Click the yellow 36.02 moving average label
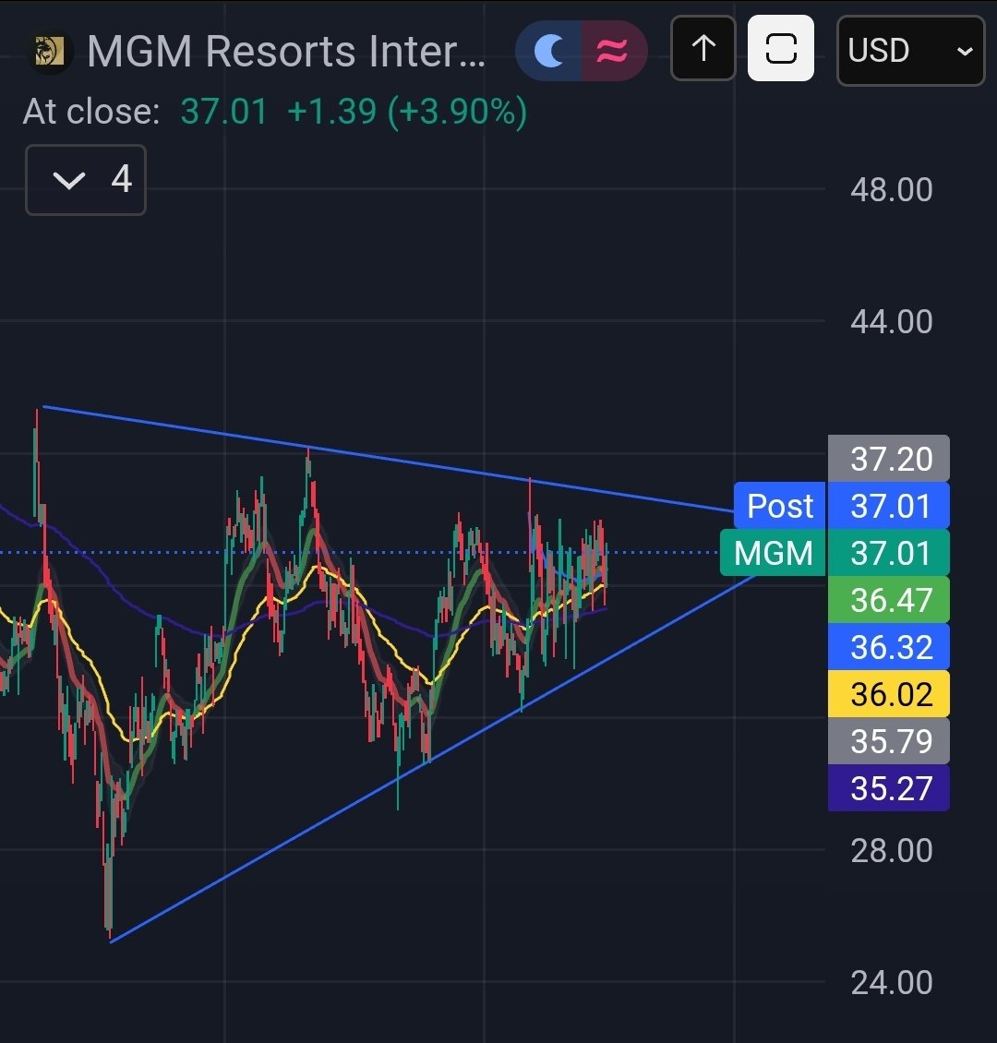The width and height of the screenshot is (997, 1043). click(x=889, y=694)
